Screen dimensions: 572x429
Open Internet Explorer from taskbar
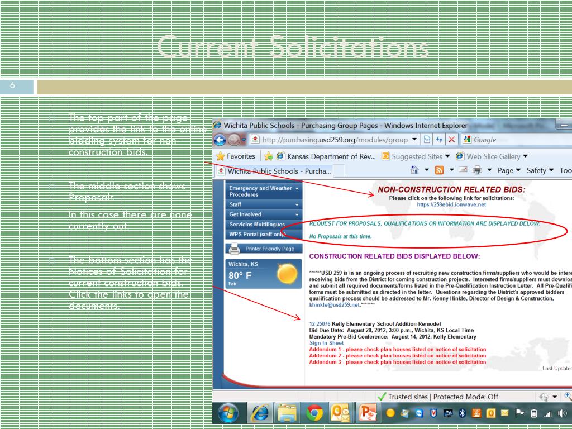(260, 413)
